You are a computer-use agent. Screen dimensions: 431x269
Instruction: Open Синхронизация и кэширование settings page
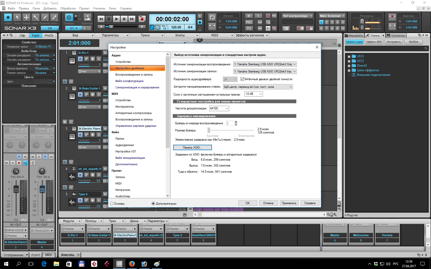[137, 87]
